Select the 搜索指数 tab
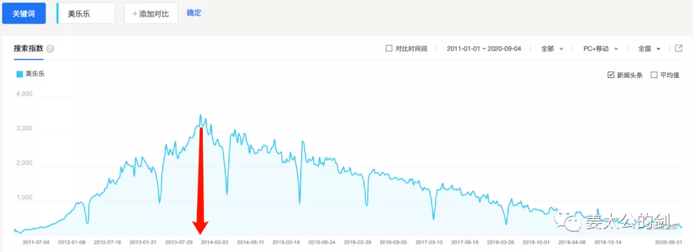 pyautogui.click(x=28, y=49)
